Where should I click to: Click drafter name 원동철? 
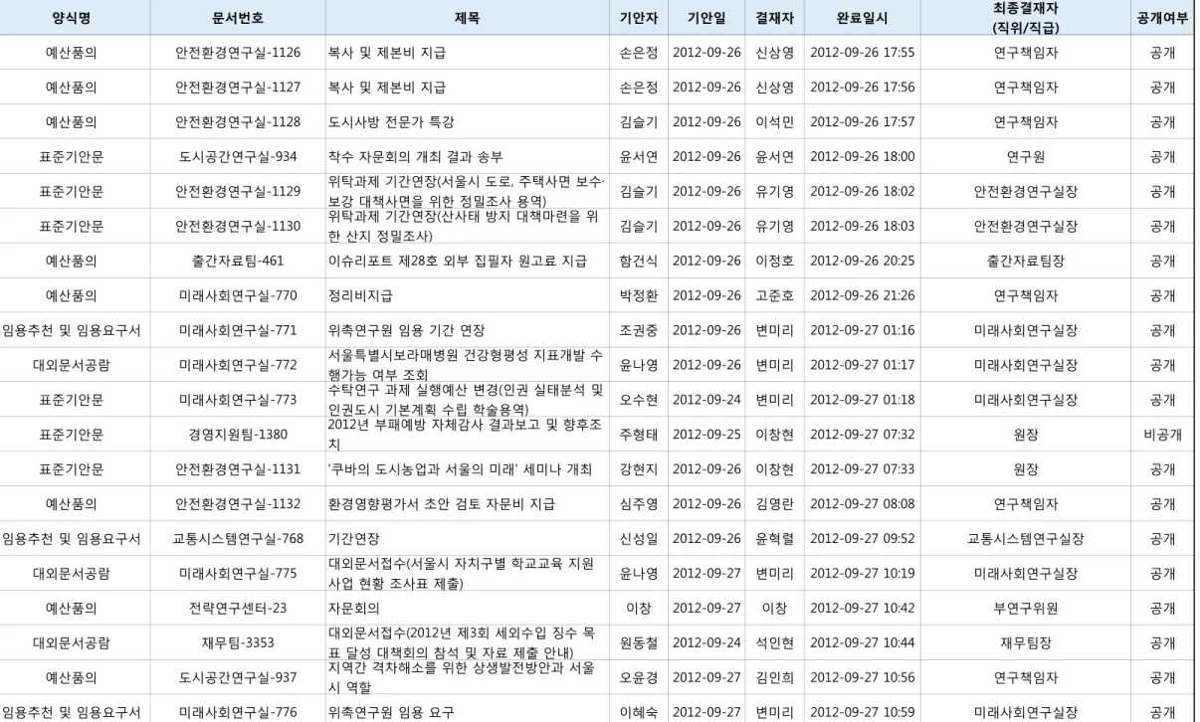[638, 643]
